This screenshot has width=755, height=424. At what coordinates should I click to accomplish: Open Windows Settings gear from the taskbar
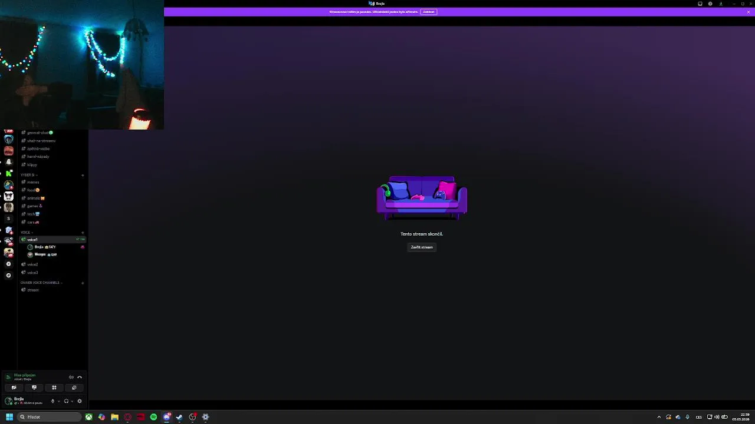(x=205, y=417)
